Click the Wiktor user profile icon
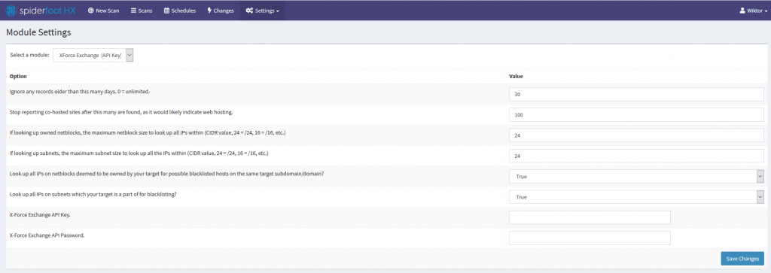The width and height of the screenshot is (771, 273). (x=742, y=11)
